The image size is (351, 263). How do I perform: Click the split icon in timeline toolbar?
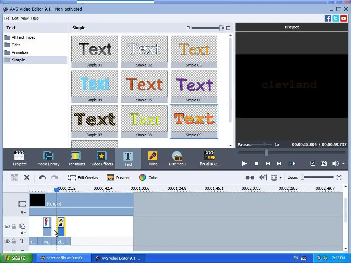coord(250,178)
